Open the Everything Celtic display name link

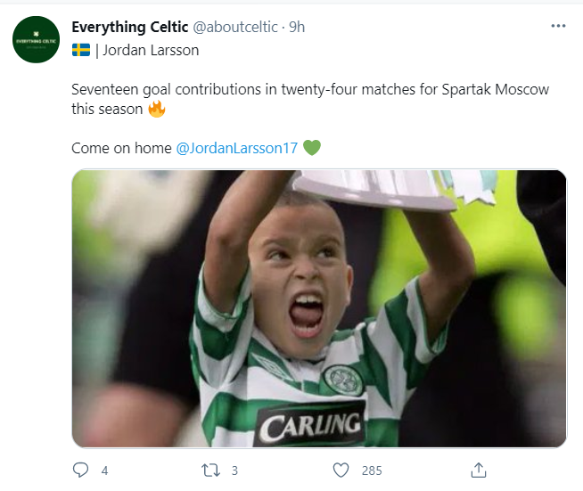(129, 27)
